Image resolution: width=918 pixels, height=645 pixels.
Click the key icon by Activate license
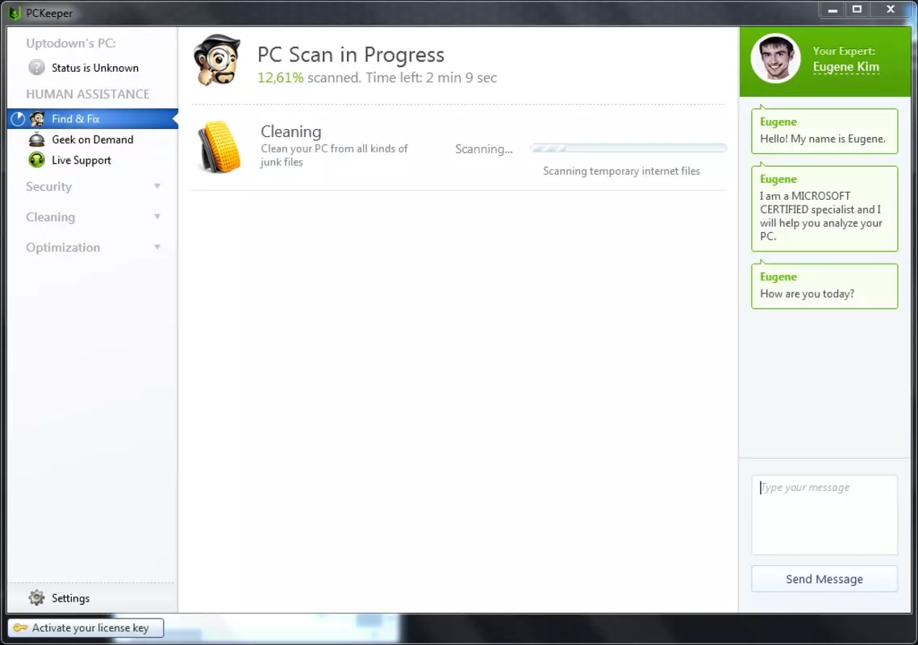click(x=20, y=627)
